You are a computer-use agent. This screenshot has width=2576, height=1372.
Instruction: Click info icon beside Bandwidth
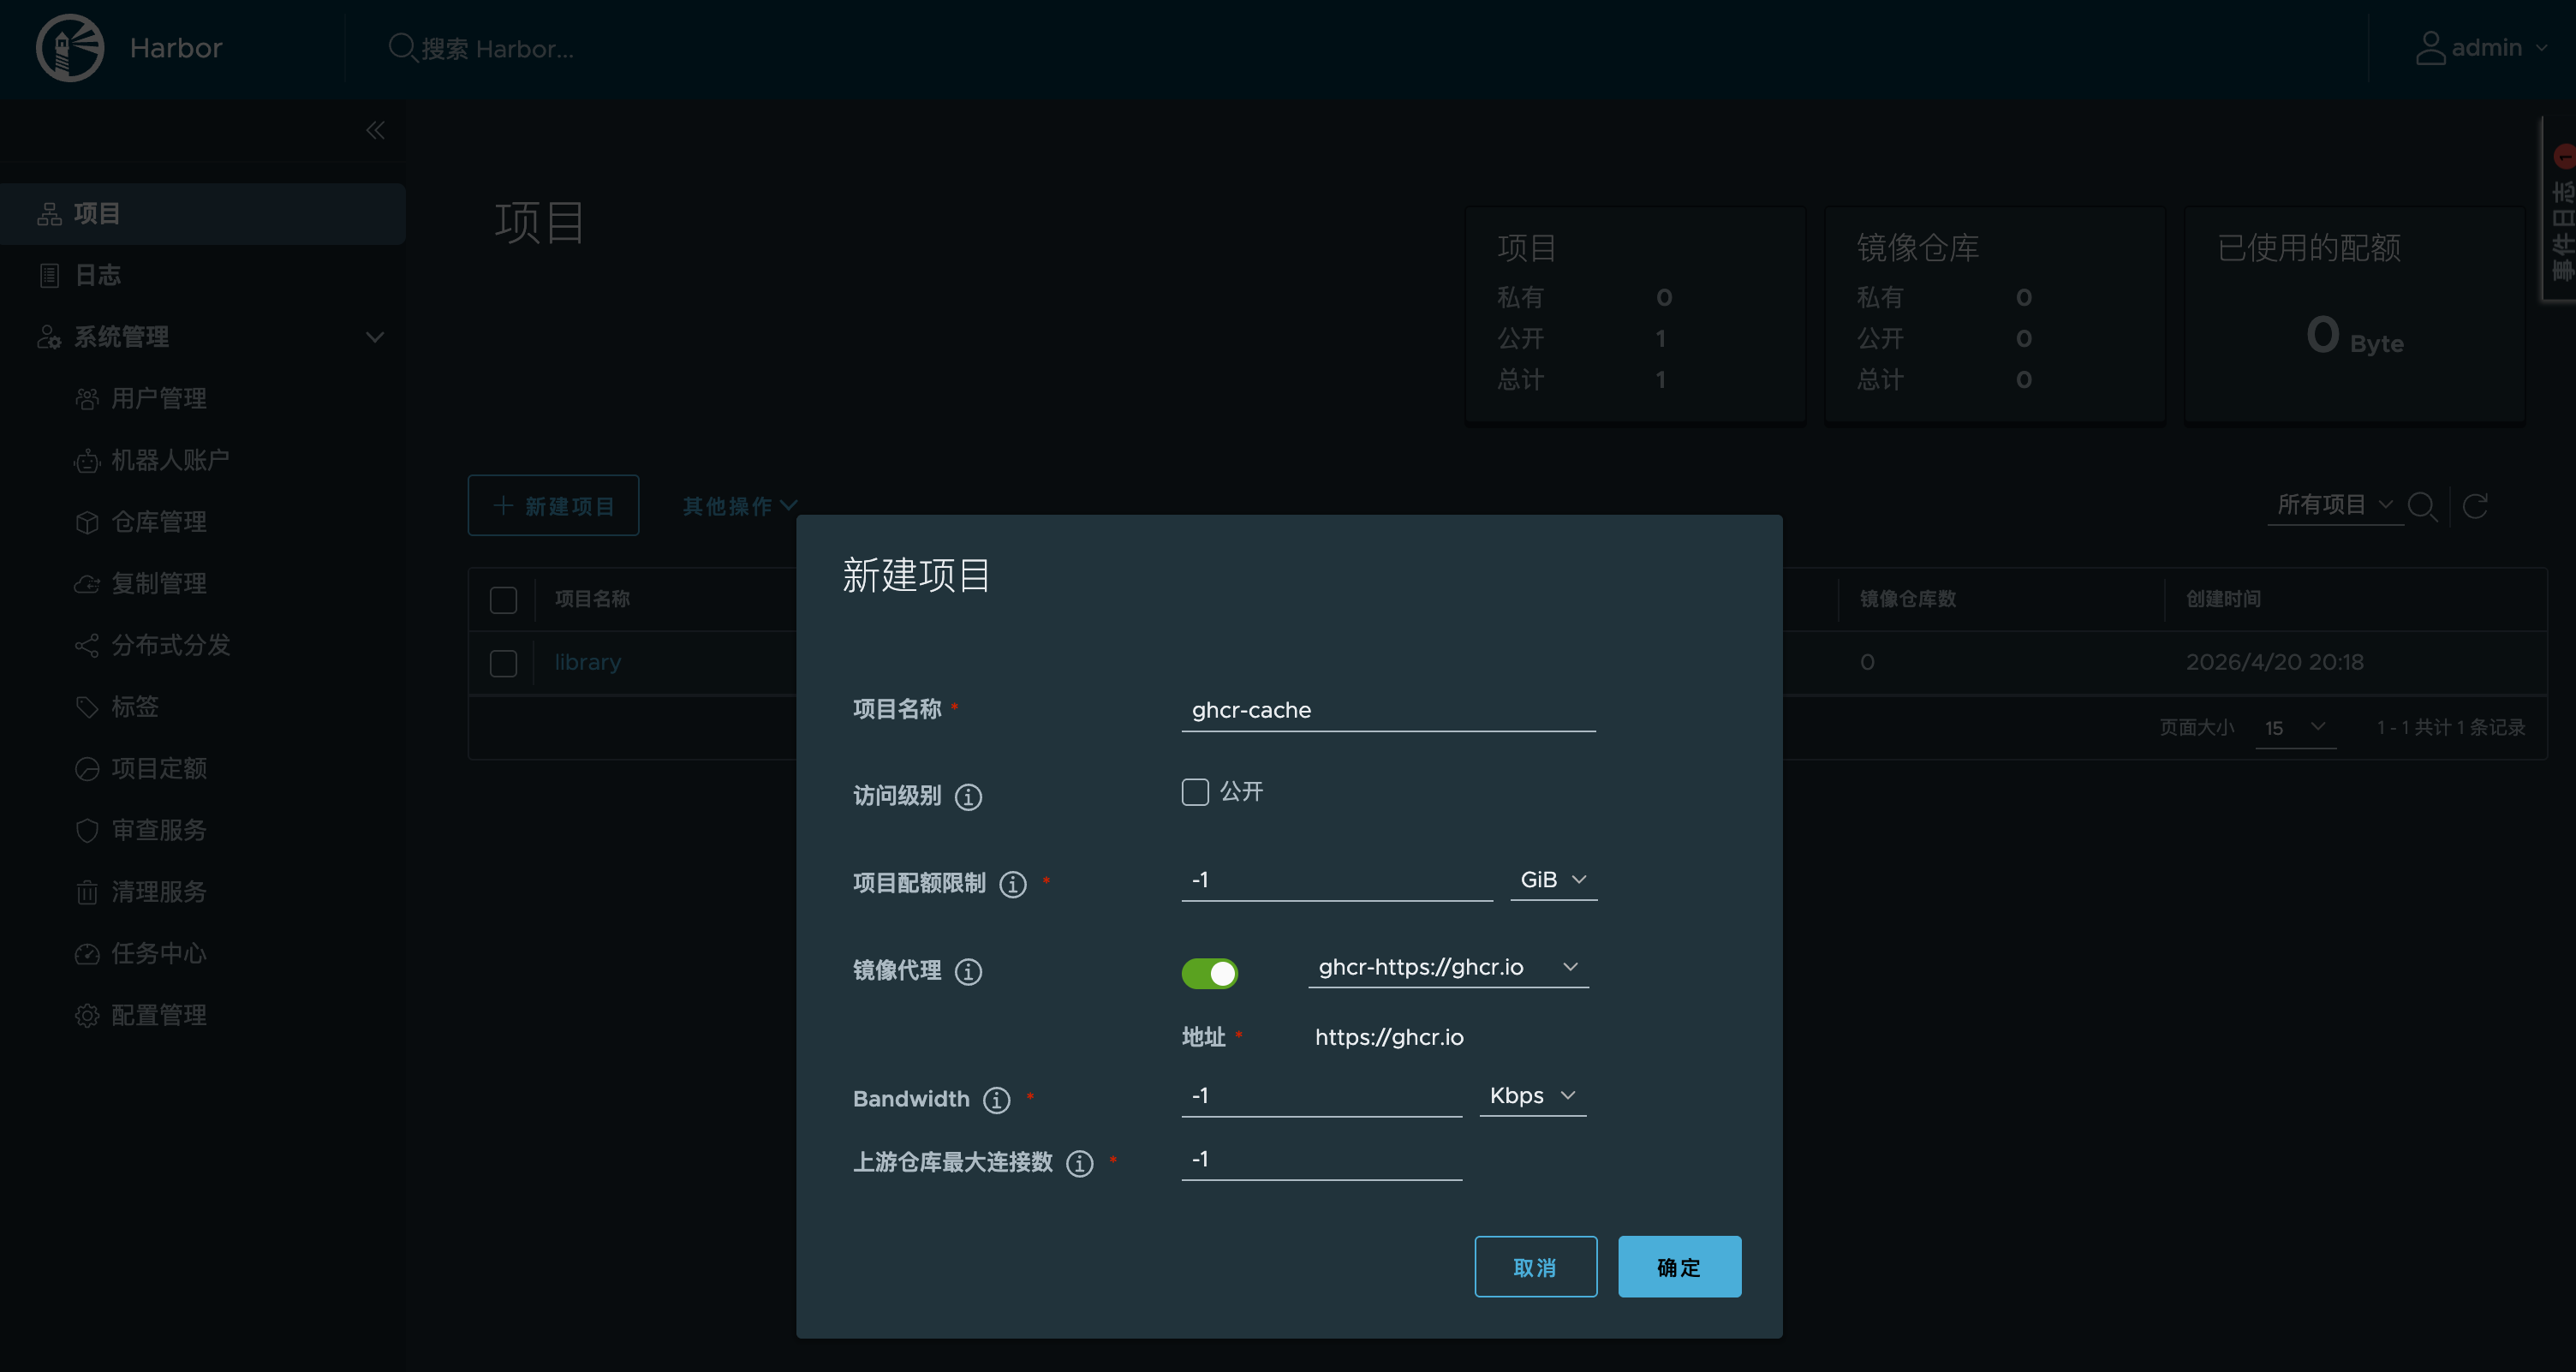996,1100
